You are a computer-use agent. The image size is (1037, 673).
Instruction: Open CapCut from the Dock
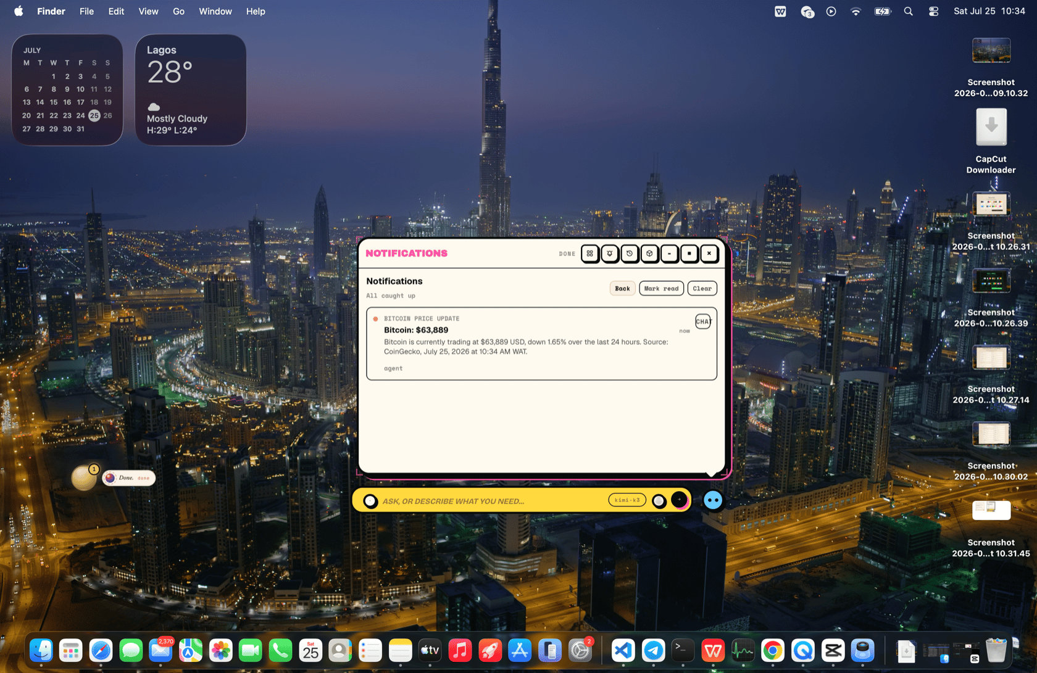pos(833,650)
